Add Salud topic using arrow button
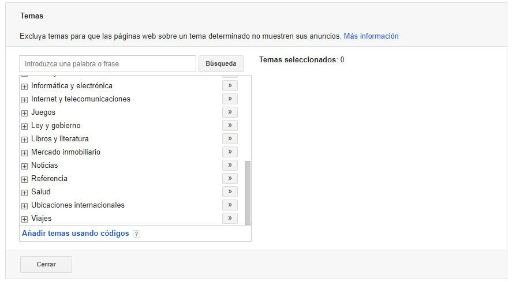This screenshot has width=516, height=282. click(x=230, y=192)
